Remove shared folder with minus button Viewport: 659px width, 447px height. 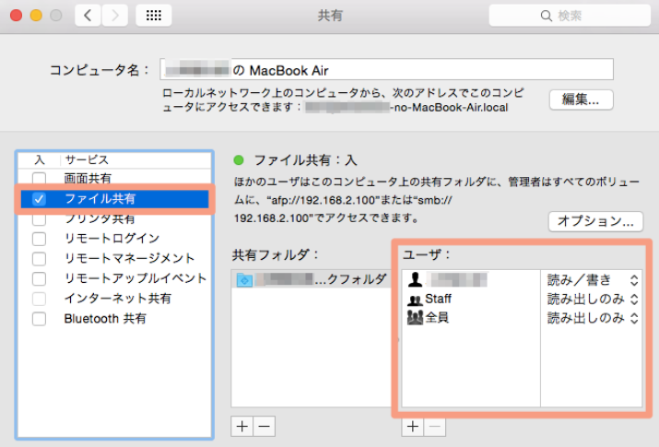(x=265, y=427)
